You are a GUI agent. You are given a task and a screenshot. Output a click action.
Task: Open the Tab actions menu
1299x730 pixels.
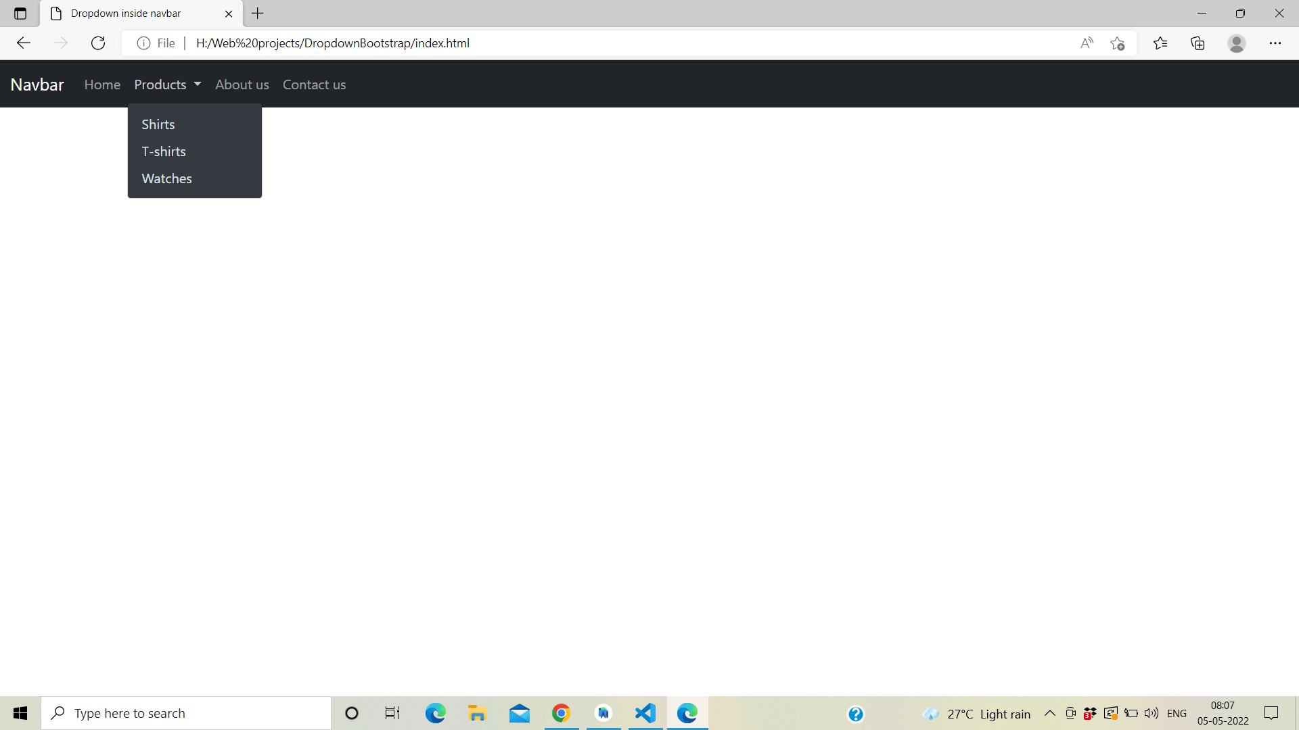(x=20, y=13)
